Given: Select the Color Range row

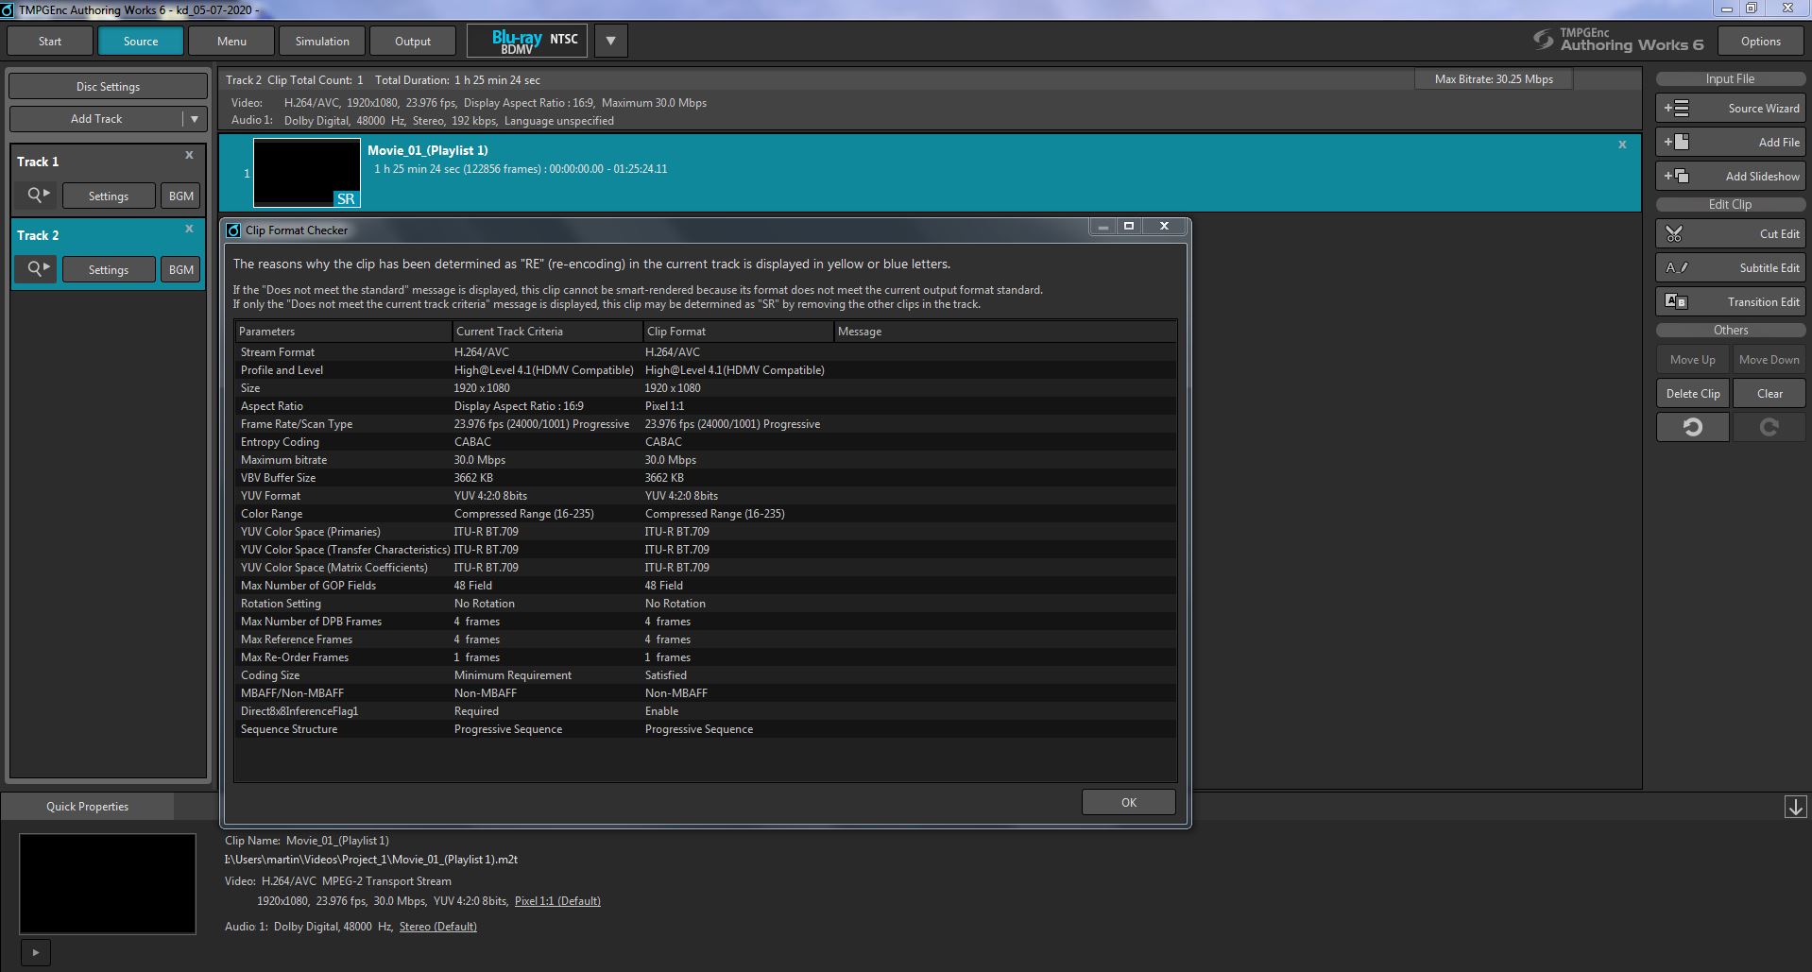Looking at the screenshot, I should pos(706,514).
